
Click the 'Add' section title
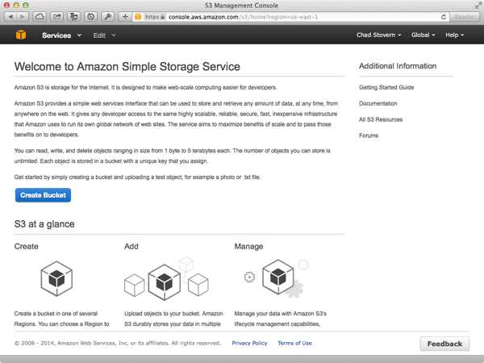point(131,246)
